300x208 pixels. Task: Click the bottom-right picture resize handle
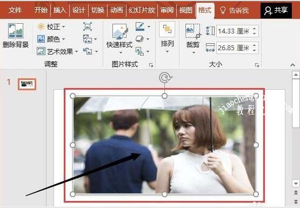(x=256, y=194)
